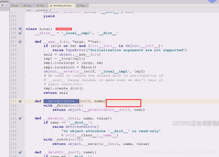Collapse the __delattr__ method on line 233

click(25, 152)
